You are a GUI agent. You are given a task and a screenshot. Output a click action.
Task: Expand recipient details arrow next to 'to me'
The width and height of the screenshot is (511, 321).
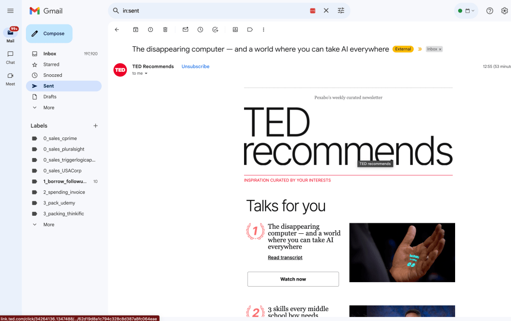click(x=146, y=74)
